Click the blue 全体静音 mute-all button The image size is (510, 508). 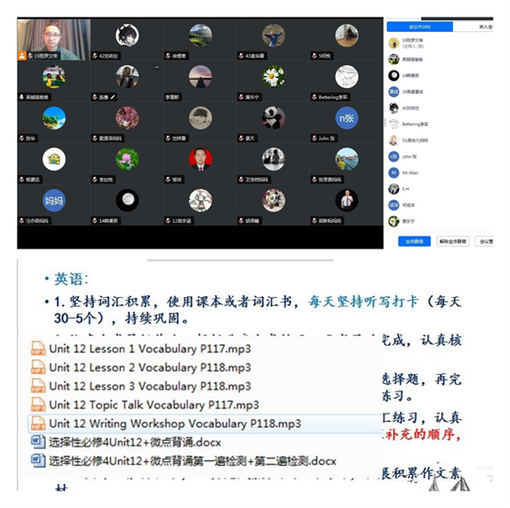[x=415, y=241]
